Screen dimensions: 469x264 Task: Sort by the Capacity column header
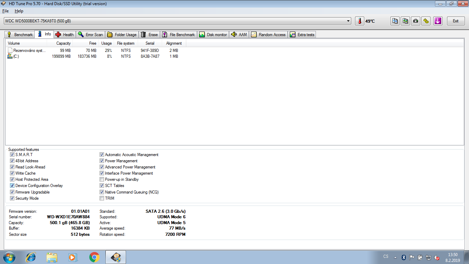coord(59,43)
